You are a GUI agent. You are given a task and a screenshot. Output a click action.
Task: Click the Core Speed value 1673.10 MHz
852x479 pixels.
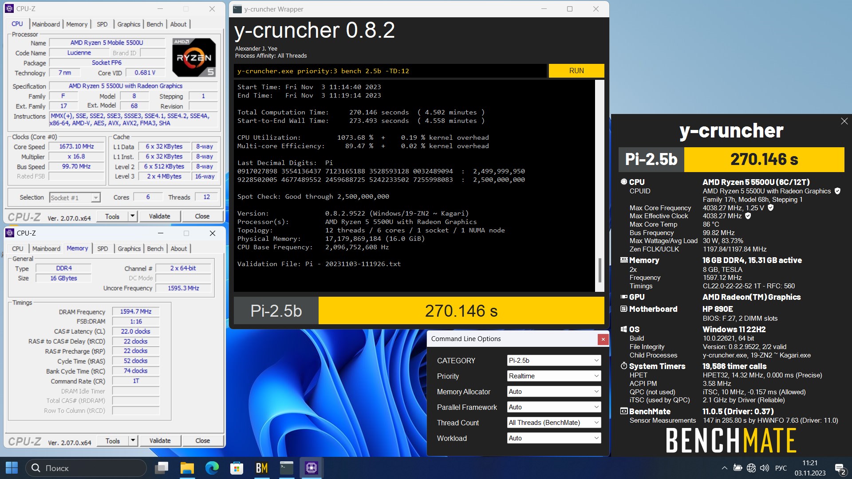[x=77, y=147]
